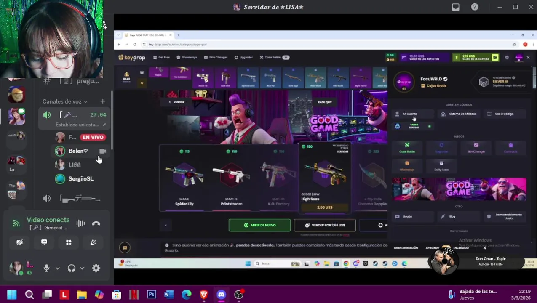537x303 pixels.
Task: Open the Giveaways menu item
Action: (187, 57)
